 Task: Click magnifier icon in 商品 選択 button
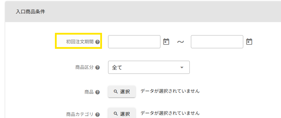(x=116, y=92)
